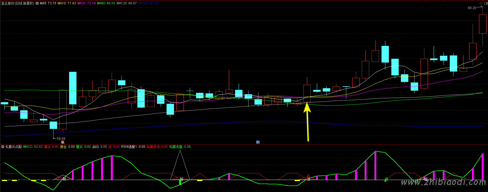The height and width of the screenshot is (192, 488).
Task: Click the red 买 buy signal arrow
Action: tap(309, 177)
